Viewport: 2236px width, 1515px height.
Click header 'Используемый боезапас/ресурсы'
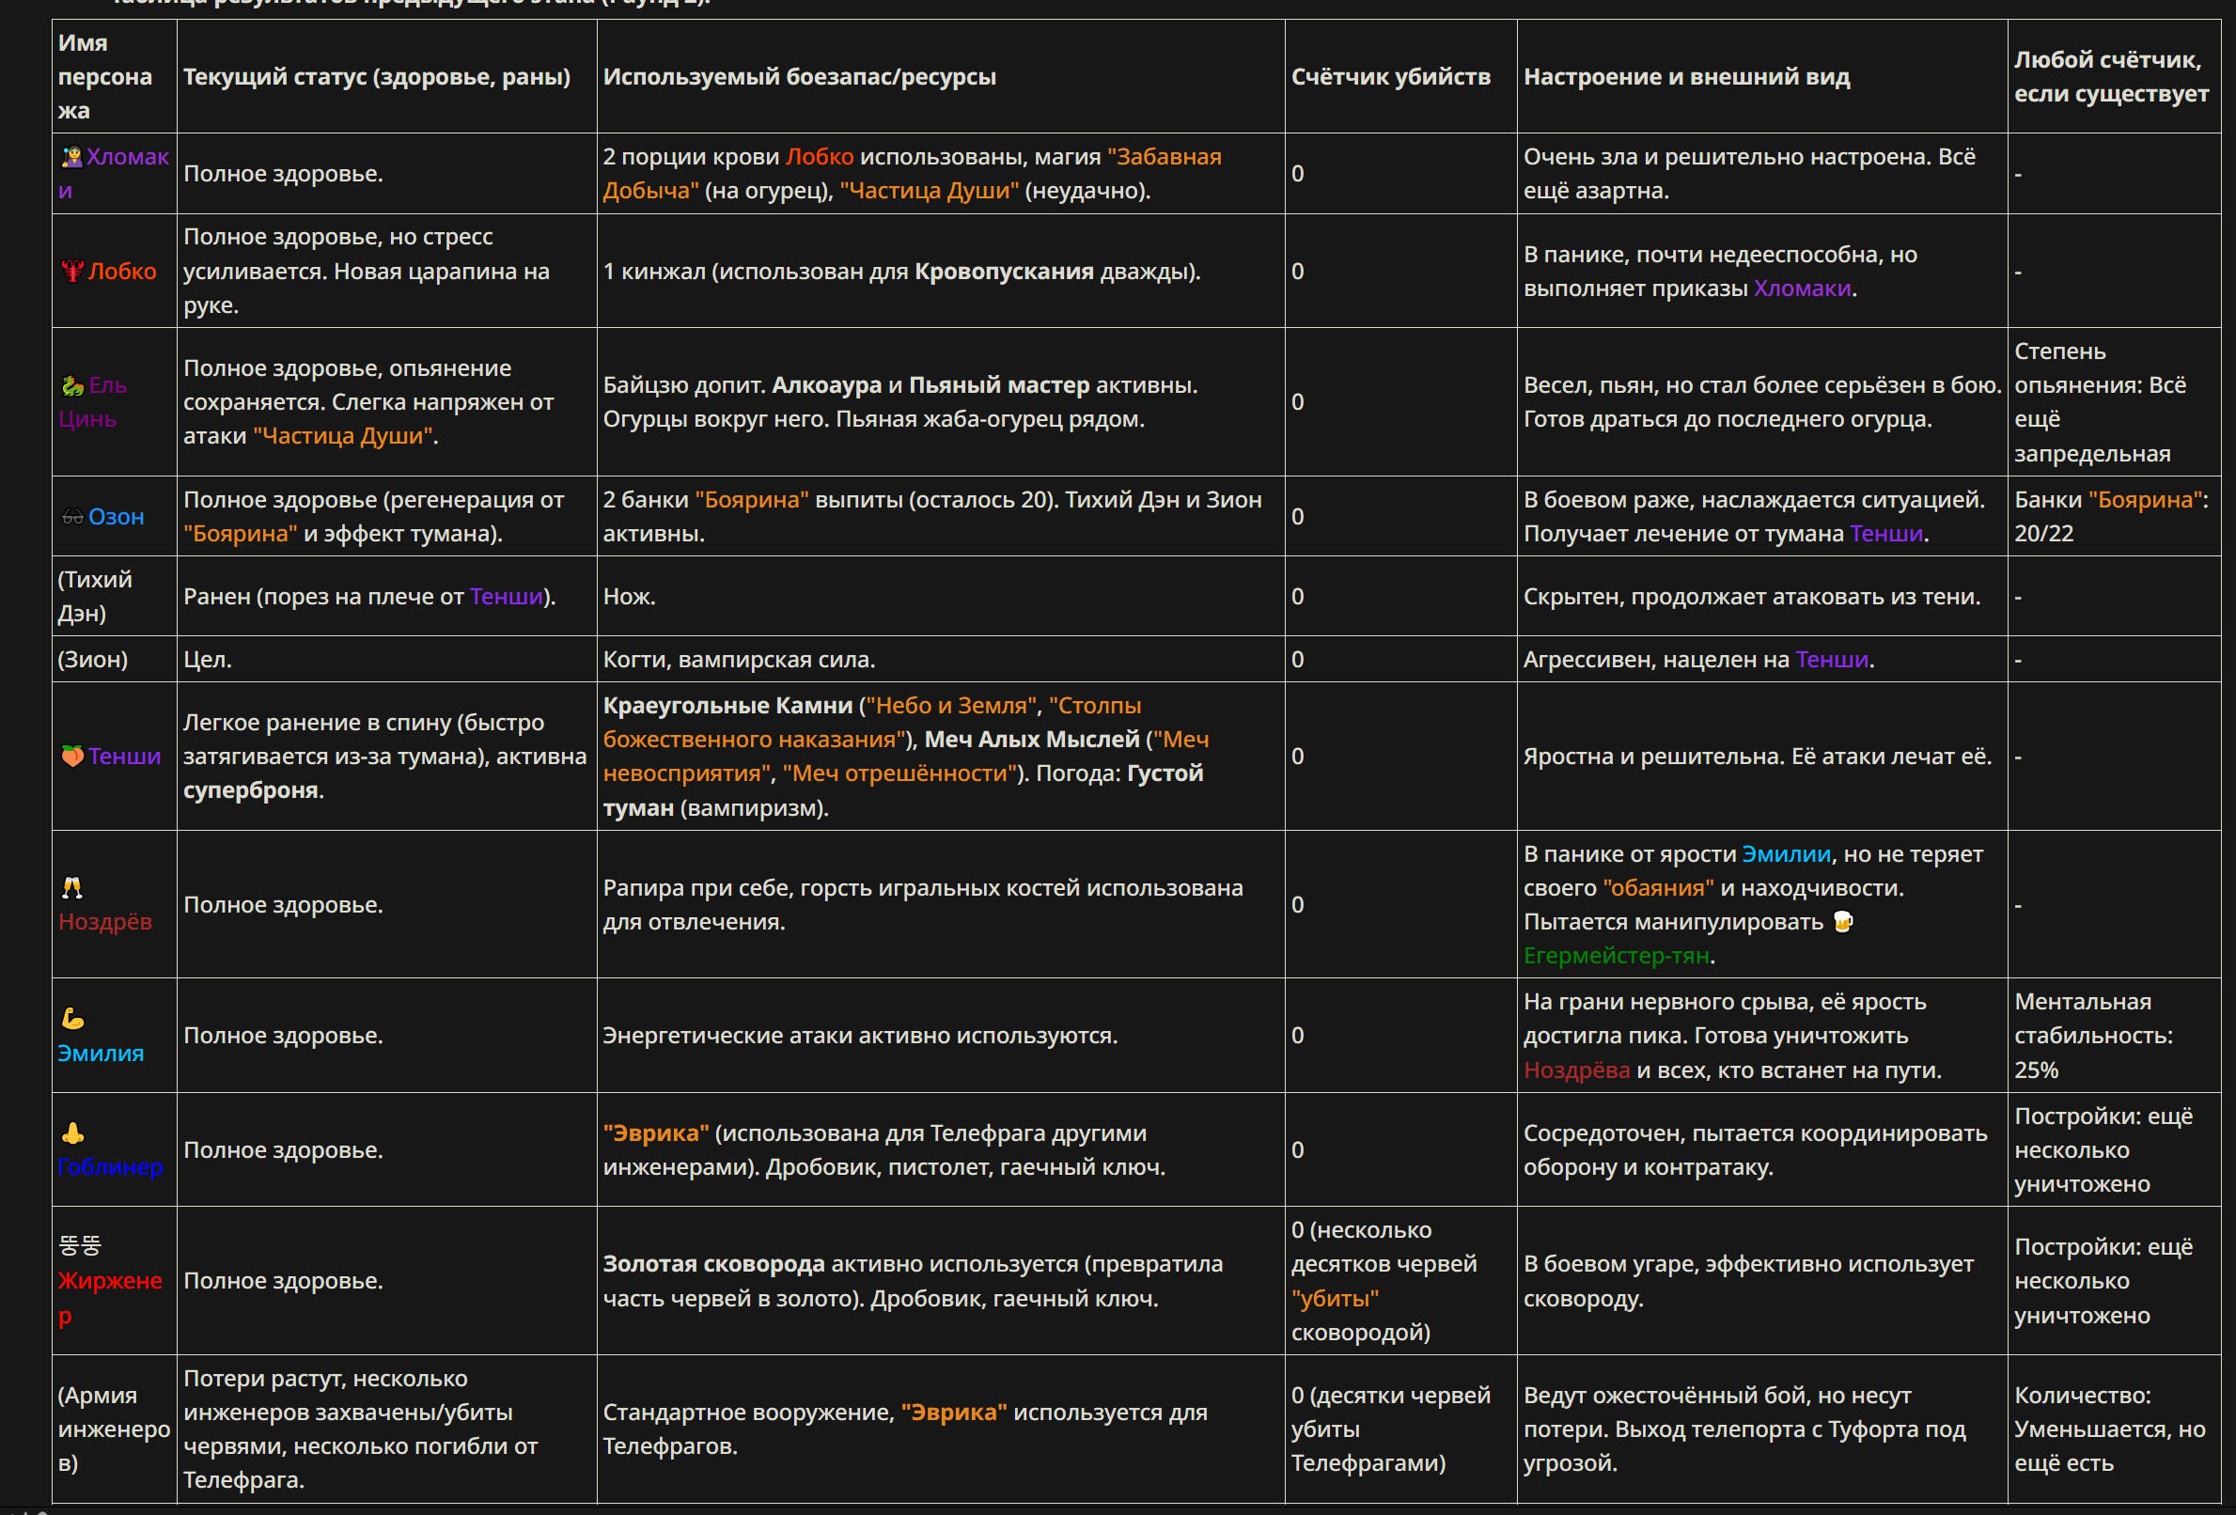(800, 77)
